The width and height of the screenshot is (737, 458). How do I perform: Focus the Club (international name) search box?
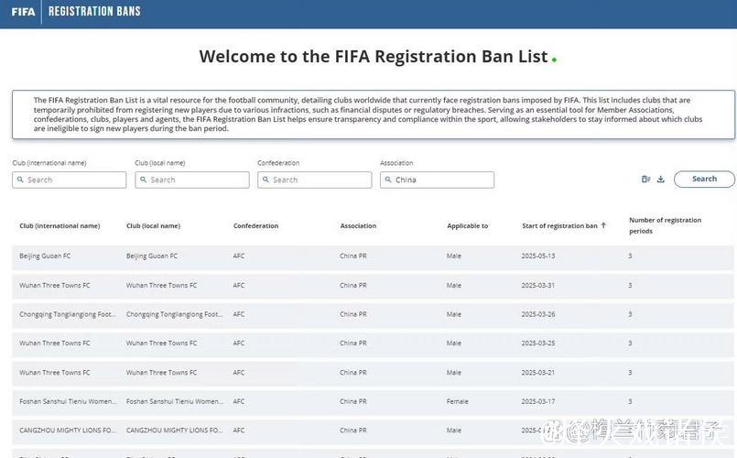click(x=75, y=180)
